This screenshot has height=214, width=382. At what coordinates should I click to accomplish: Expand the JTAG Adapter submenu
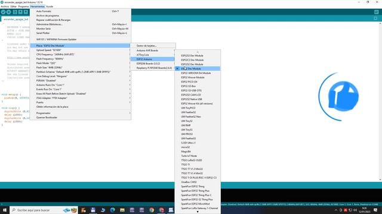pyautogui.click(x=81, y=98)
